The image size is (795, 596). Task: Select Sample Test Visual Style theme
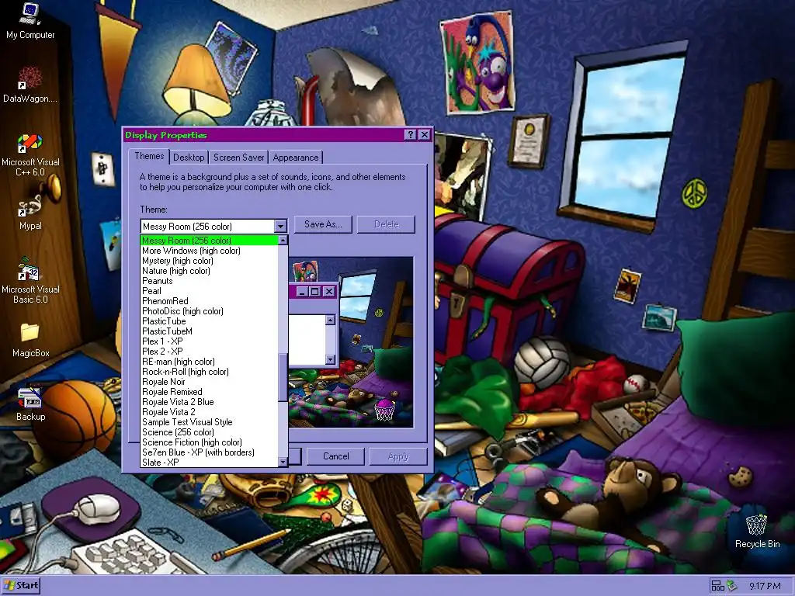(x=210, y=422)
